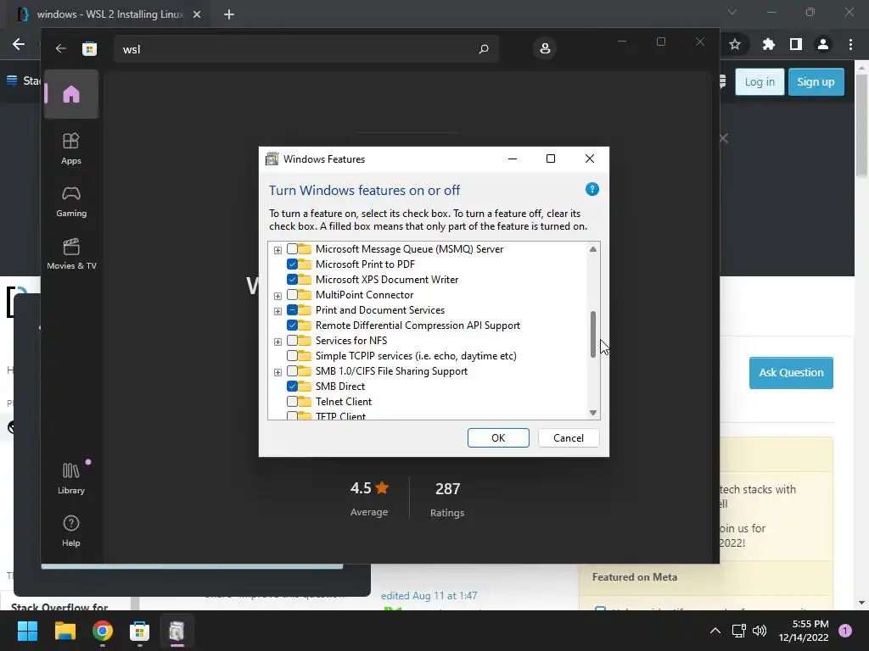This screenshot has height=651, width=869.
Task: Click Windows Features taskbar icon
Action: [177, 631]
